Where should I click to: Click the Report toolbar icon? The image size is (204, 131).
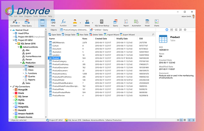(x=126, y=22)
